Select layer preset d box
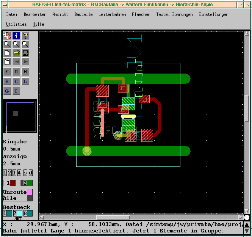The width and height of the screenshot is (252, 237). [x=31, y=173]
